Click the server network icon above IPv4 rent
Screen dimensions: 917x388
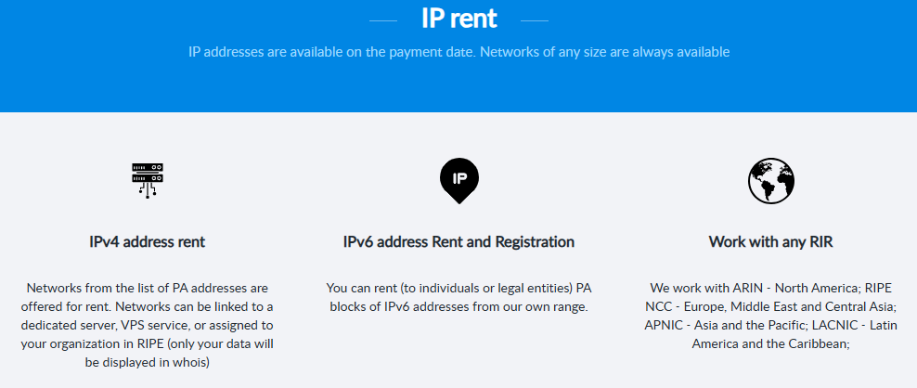(x=147, y=179)
